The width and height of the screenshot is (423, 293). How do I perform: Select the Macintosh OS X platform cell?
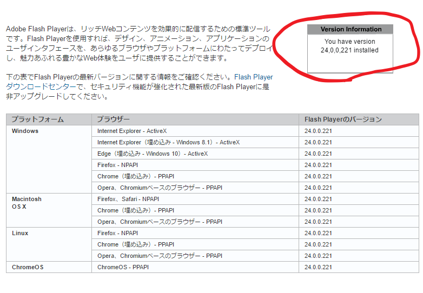click(x=49, y=210)
